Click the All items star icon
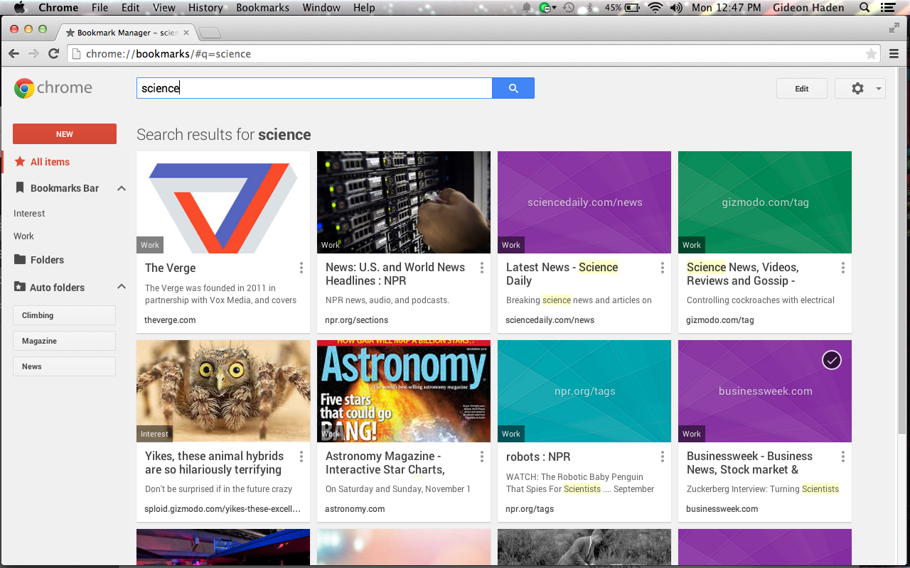The width and height of the screenshot is (910, 568). 20,162
